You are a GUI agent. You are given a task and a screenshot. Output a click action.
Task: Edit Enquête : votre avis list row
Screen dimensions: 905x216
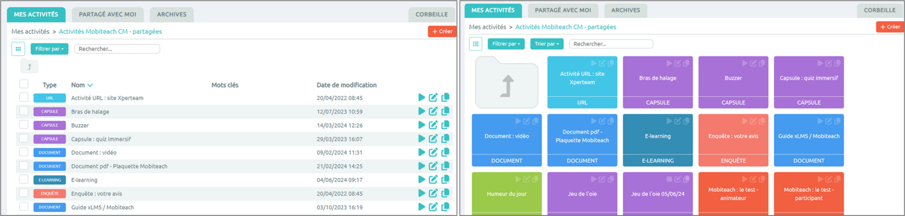(433, 193)
